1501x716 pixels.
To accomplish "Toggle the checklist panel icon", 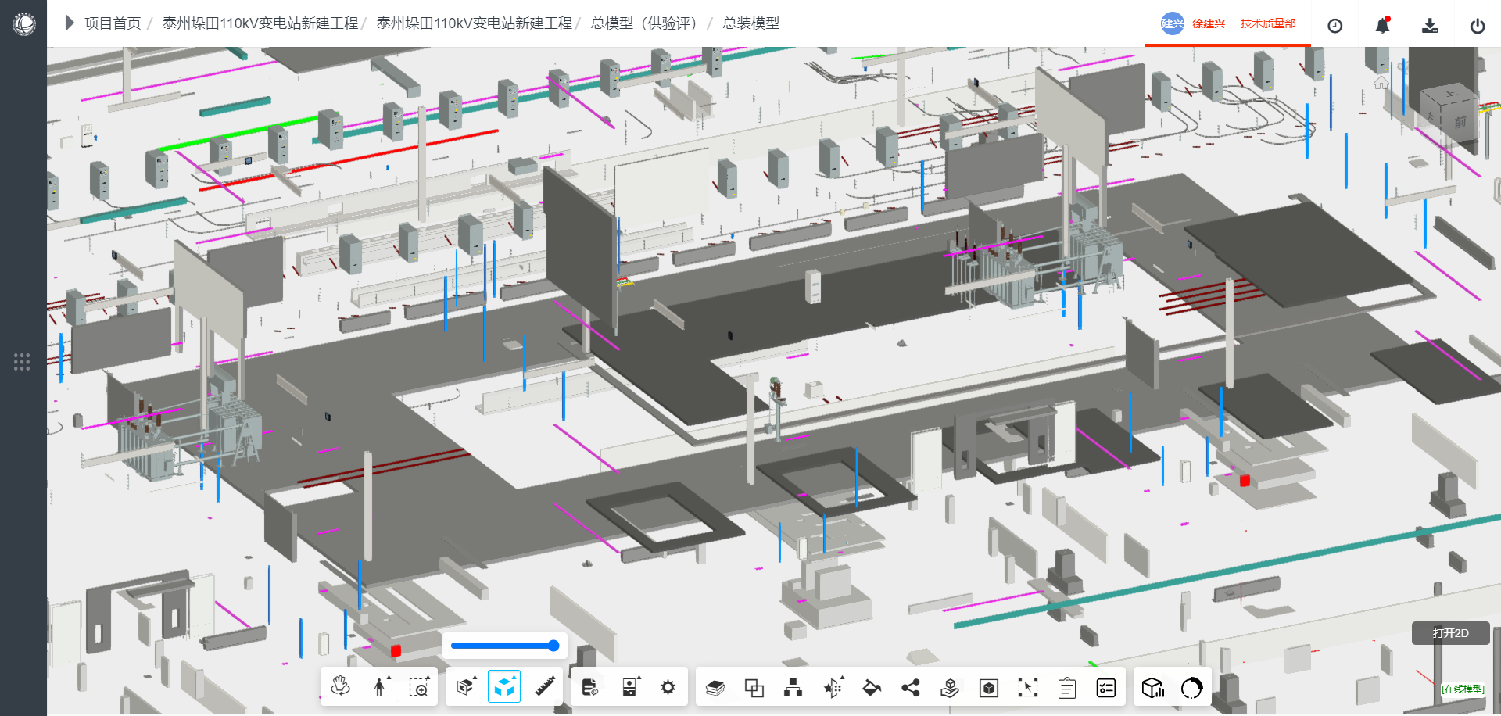I will pos(1105,688).
